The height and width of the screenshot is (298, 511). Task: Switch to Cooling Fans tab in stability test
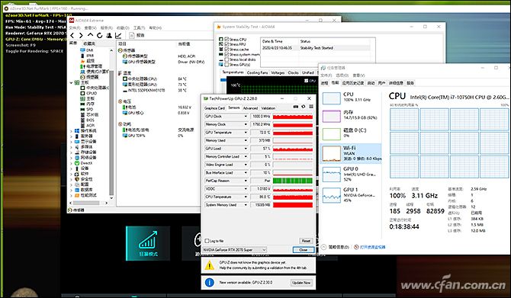[x=258, y=72]
